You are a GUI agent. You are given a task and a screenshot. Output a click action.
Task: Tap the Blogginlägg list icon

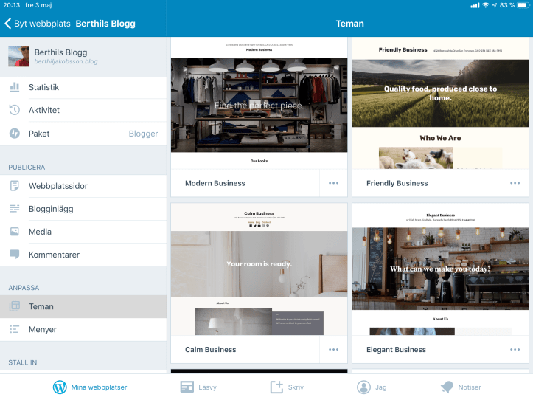point(15,209)
